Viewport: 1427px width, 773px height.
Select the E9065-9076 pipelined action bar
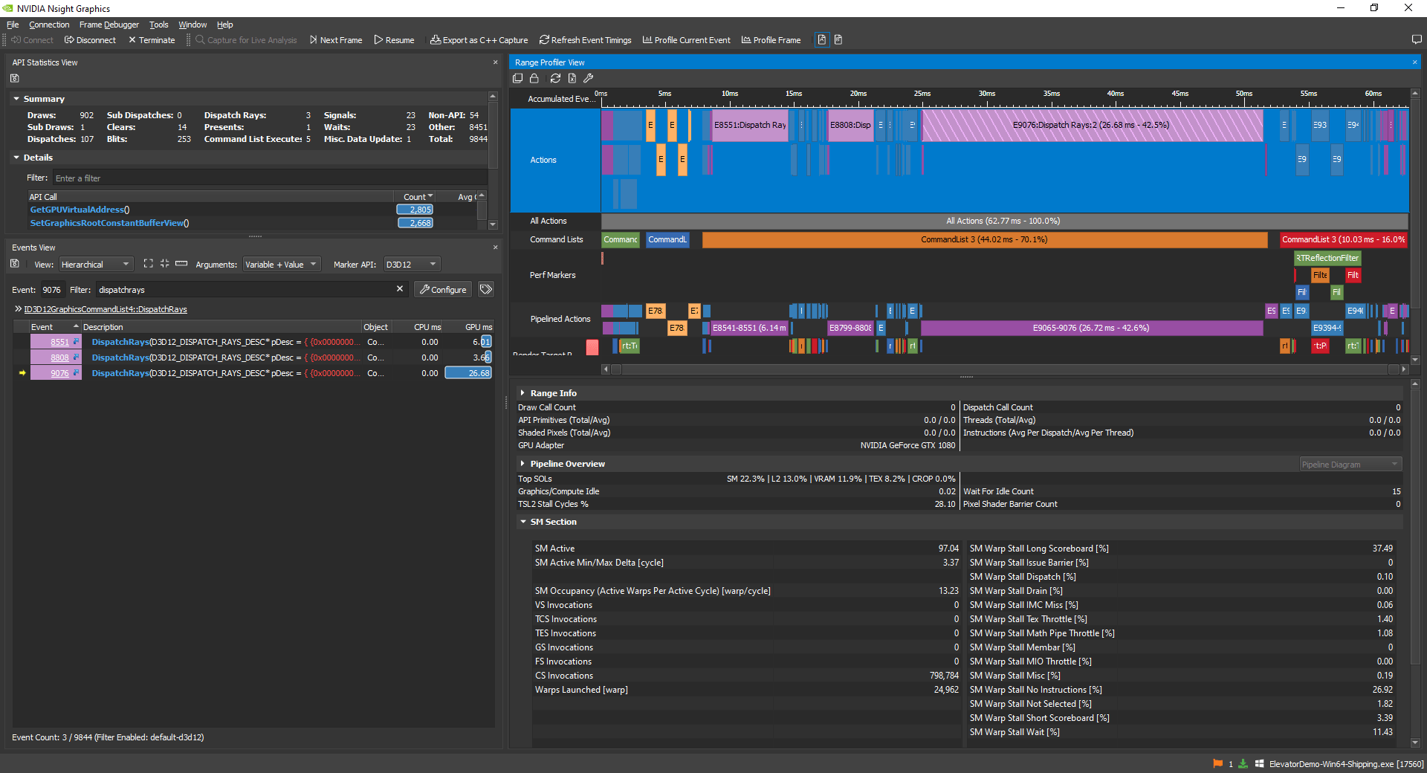click(1091, 328)
